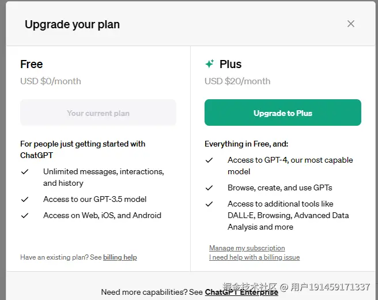Image resolution: width=378 pixels, height=300 pixels.
Task: Click checkmark next to Access to GPT-4
Action: (x=209, y=160)
